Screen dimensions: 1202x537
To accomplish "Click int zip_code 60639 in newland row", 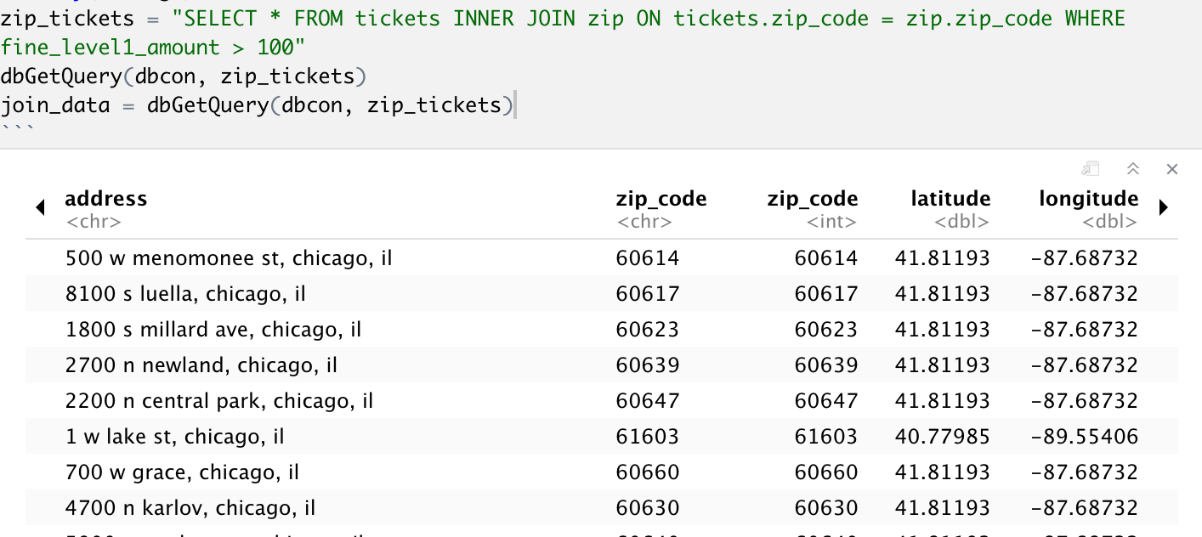I will coord(826,365).
